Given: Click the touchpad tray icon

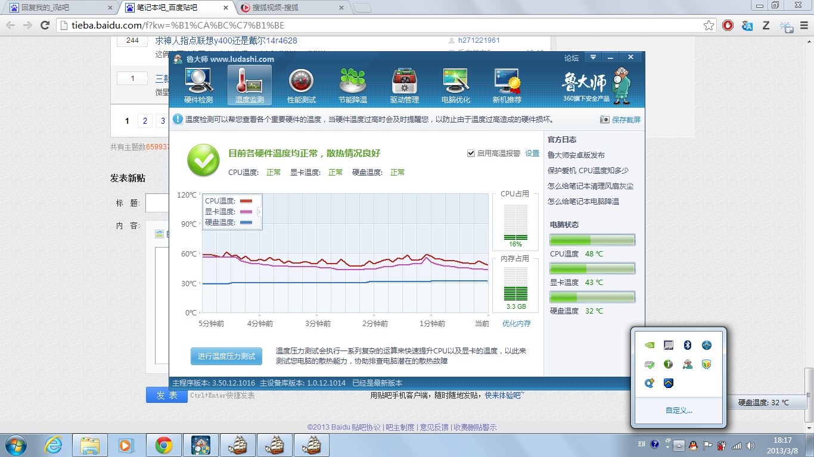Looking at the screenshot, I should click(x=669, y=345).
